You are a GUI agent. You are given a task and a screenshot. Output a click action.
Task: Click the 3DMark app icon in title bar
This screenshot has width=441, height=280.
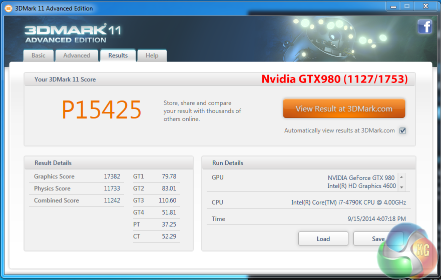tap(9, 8)
